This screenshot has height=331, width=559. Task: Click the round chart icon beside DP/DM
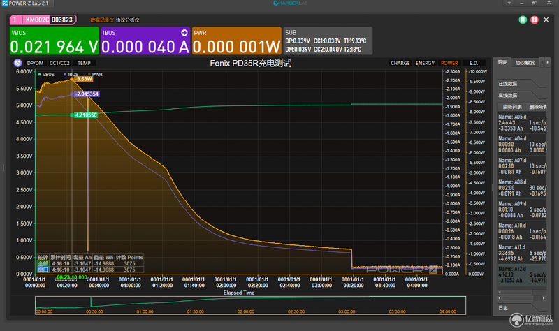18,63
